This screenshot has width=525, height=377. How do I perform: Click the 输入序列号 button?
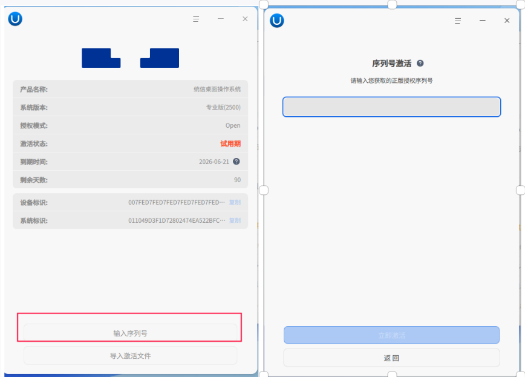click(x=130, y=333)
